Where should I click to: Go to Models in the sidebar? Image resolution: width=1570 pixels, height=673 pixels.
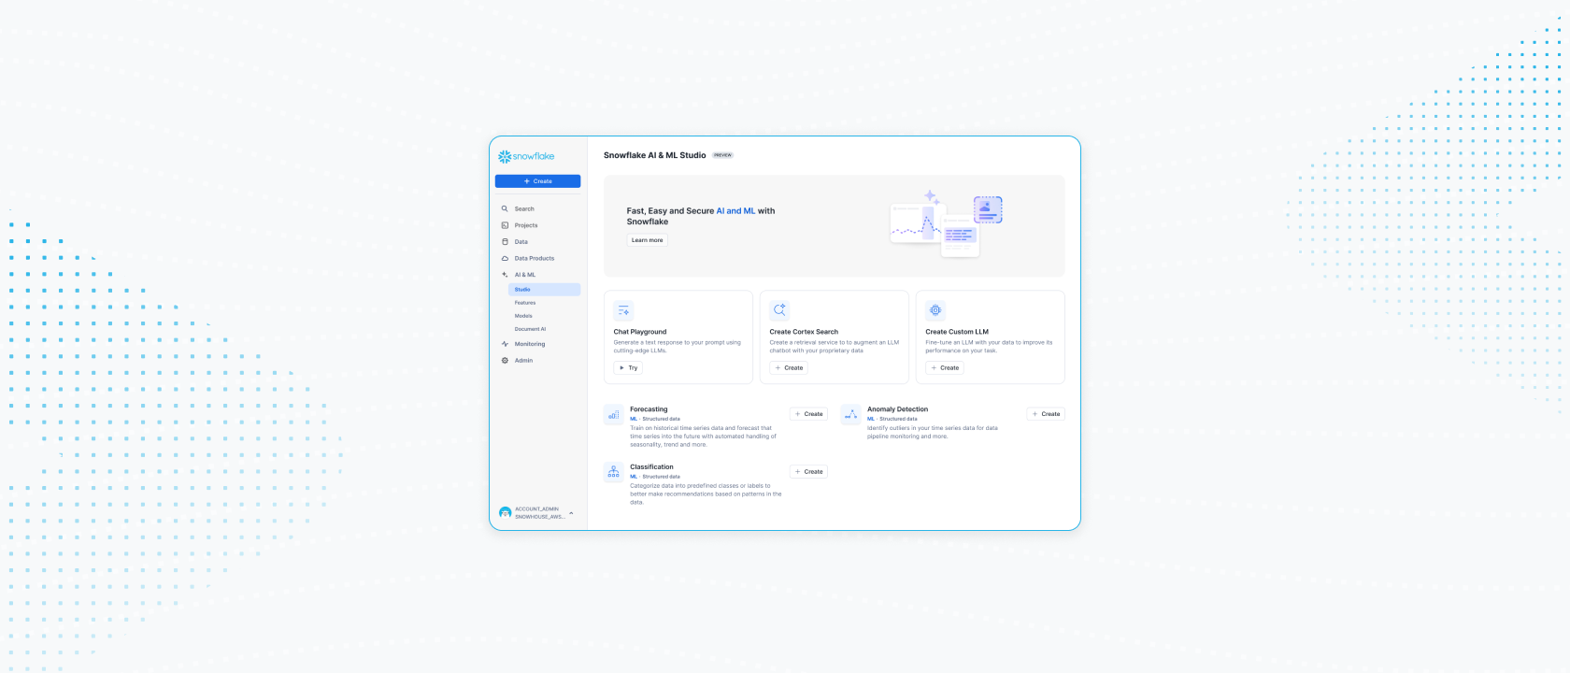click(523, 316)
